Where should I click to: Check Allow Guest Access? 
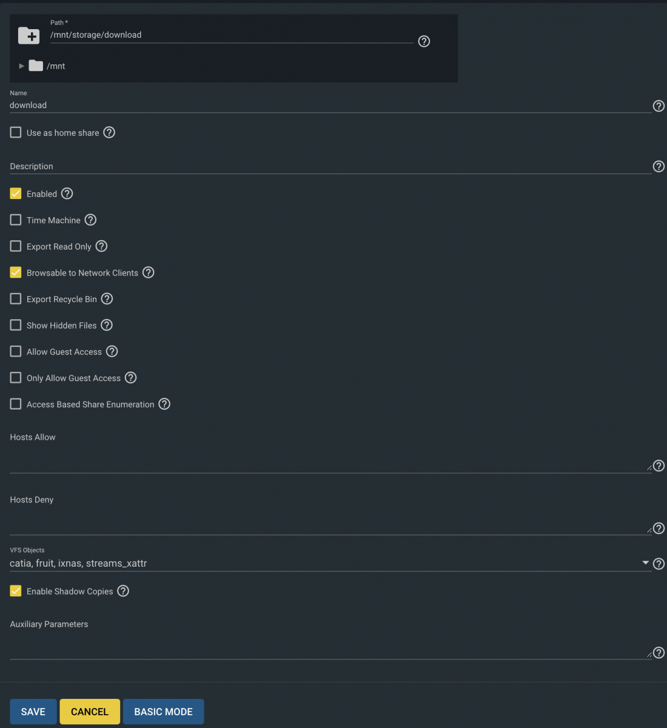[x=16, y=351]
